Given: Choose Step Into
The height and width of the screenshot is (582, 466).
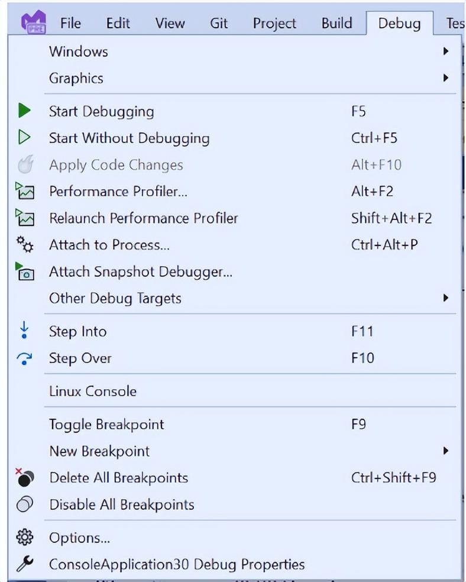Looking at the screenshot, I should coord(235,331).
